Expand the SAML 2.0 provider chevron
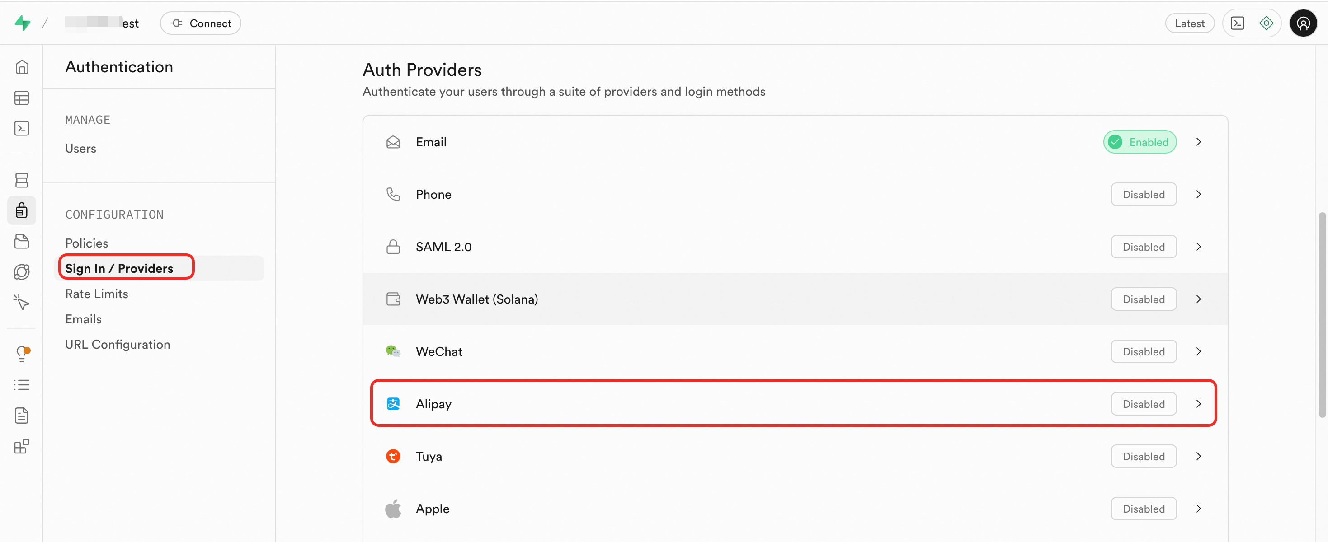Screen dimensions: 1328x542 pos(1199,247)
